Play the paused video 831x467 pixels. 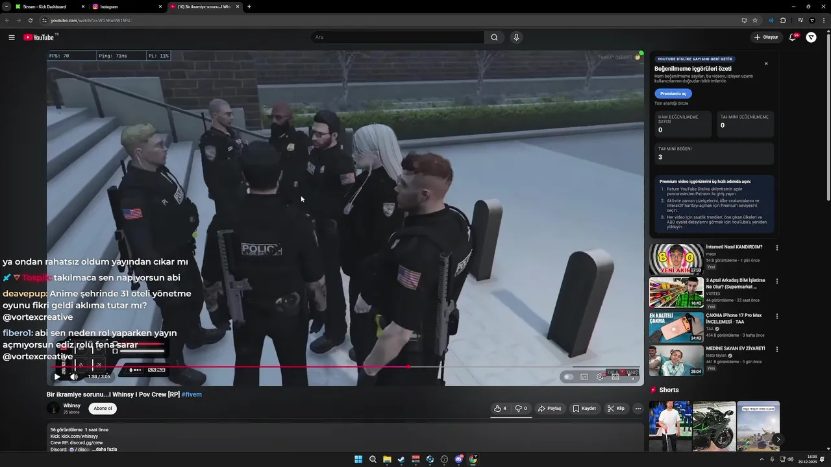pyautogui.click(x=57, y=376)
